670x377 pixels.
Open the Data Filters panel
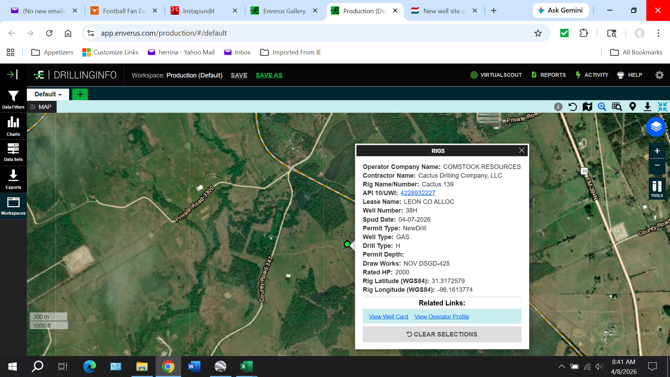[x=13, y=99]
